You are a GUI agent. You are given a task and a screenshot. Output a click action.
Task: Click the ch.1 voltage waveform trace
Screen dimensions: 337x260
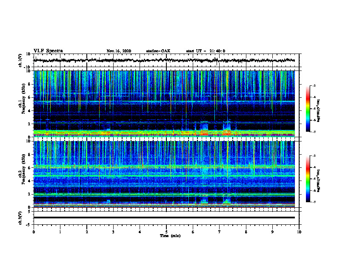point(164,60)
